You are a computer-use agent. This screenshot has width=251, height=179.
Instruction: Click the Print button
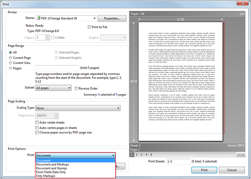[x=204, y=170]
